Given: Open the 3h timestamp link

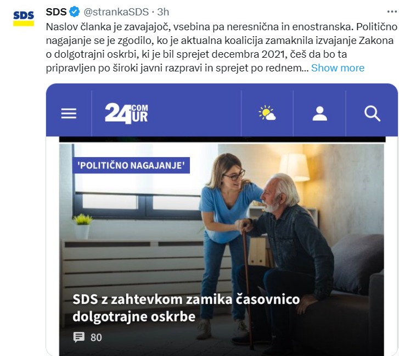Looking at the screenshot, I should click(x=163, y=12).
